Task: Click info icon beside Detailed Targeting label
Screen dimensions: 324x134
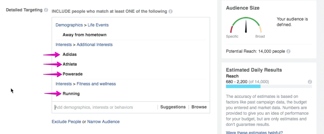Action: pos(46,10)
